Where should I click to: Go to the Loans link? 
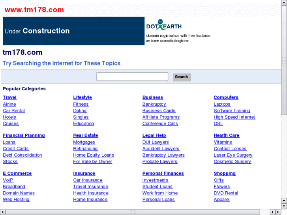pos(9,142)
